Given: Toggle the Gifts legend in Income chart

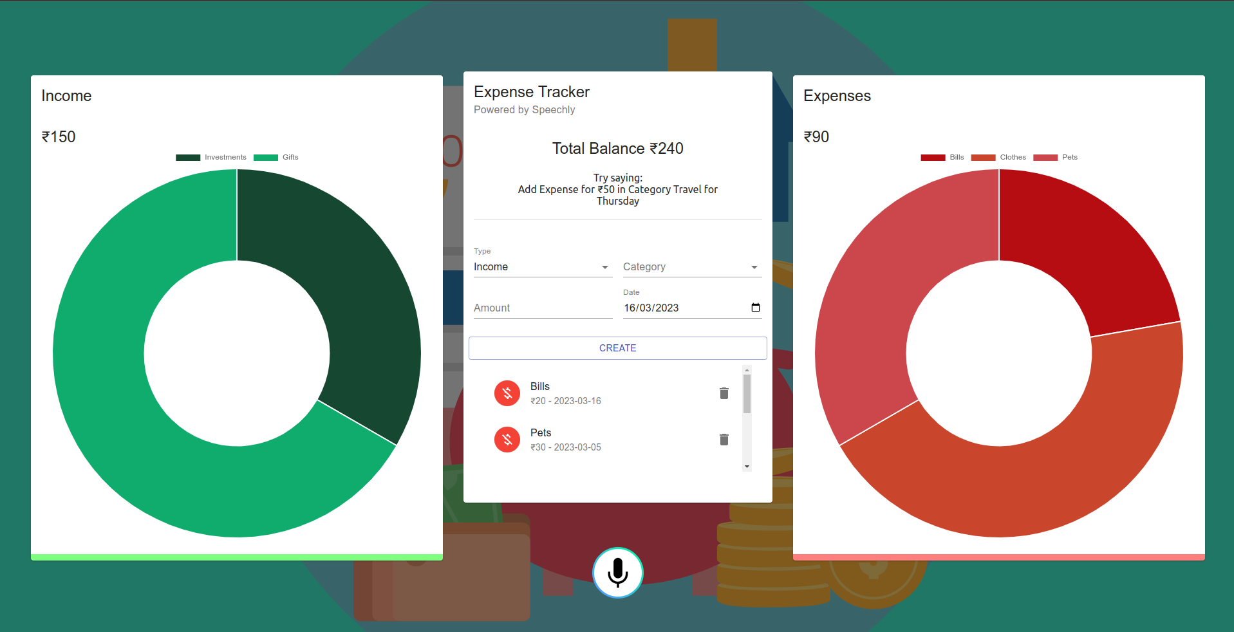Looking at the screenshot, I should (x=276, y=157).
